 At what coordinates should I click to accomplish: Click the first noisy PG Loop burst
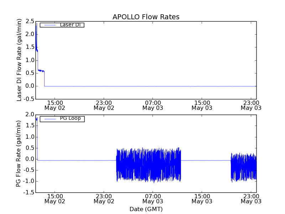point(149,165)
